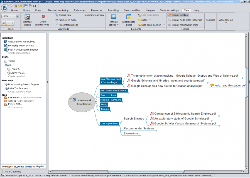Click the Peter's PDFs folder icon

pos(6,104)
